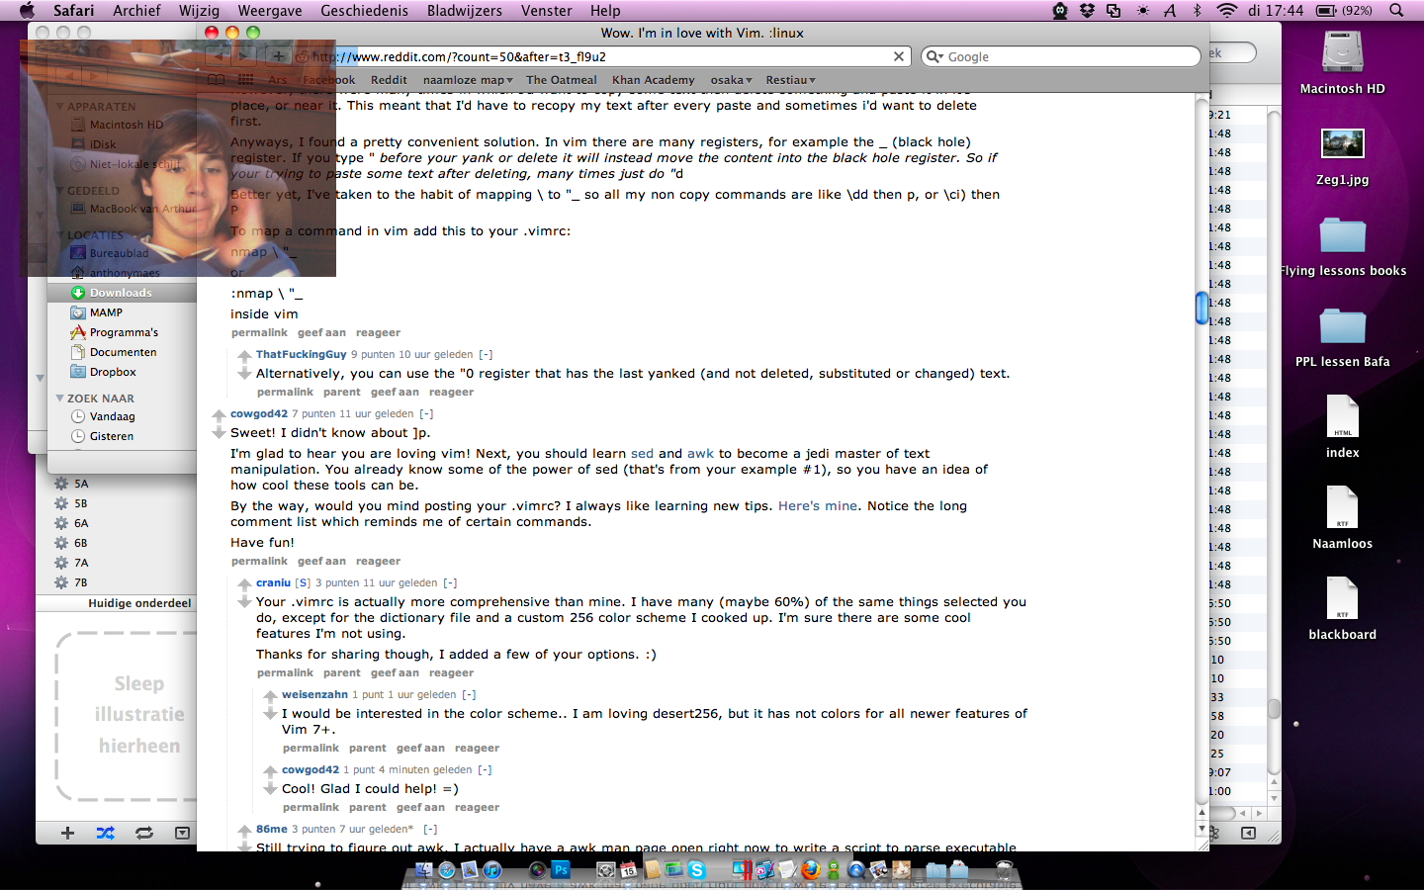Collapse craniu's comment with [-]
Screen dimensions: 1424x890
pos(450,583)
